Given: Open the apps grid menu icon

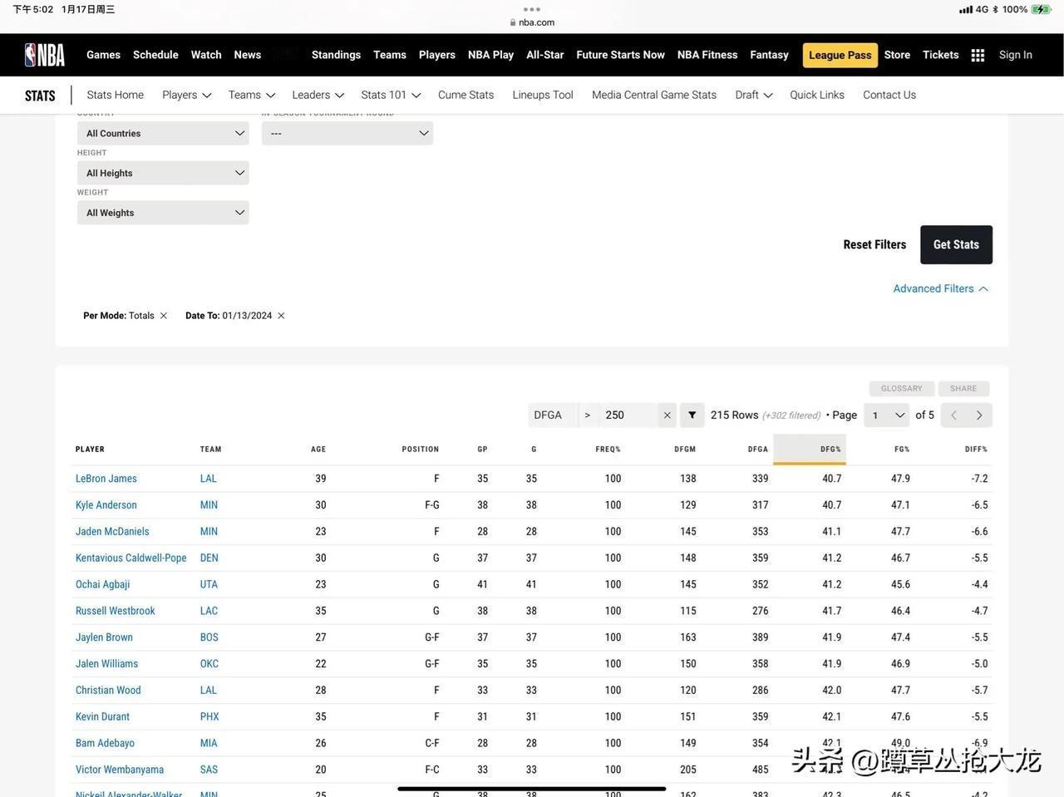Looking at the screenshot, I should (978, 55).
